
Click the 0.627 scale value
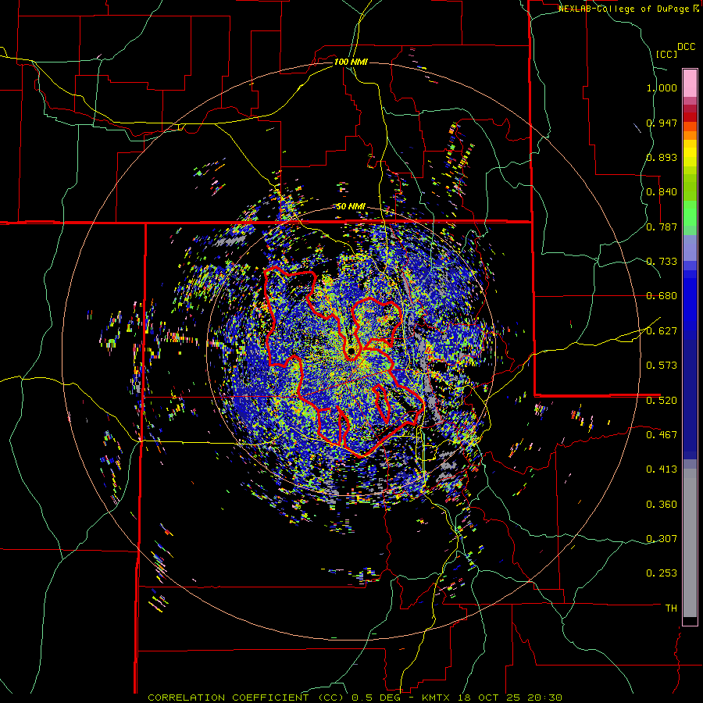point(662,331)
